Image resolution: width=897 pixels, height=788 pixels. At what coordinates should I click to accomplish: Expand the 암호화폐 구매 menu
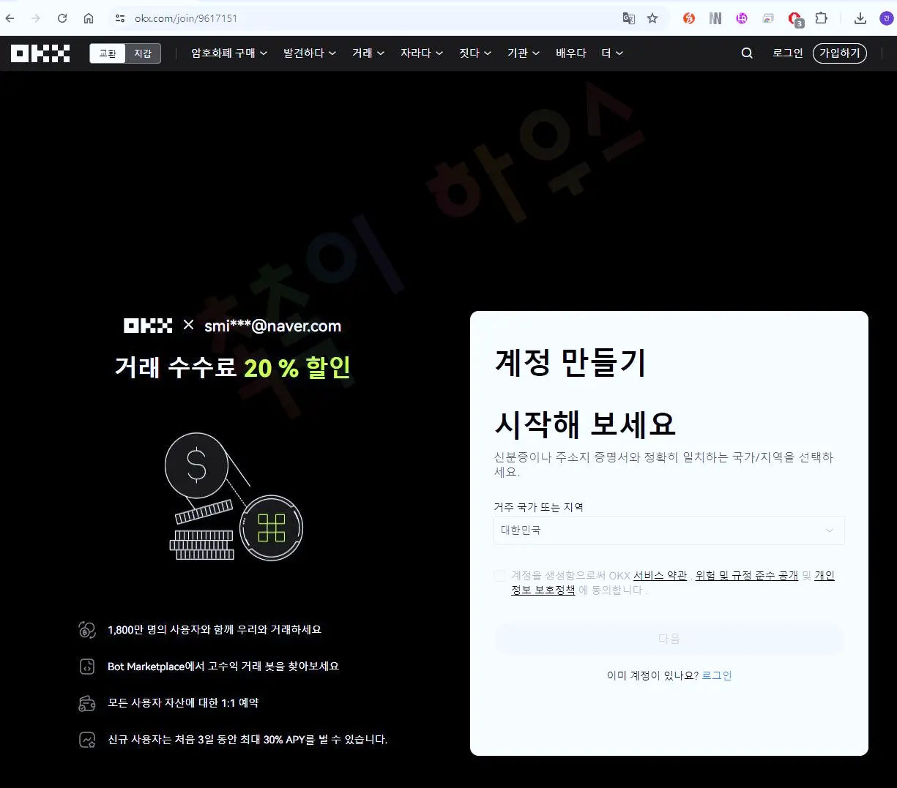click(229, 53)
